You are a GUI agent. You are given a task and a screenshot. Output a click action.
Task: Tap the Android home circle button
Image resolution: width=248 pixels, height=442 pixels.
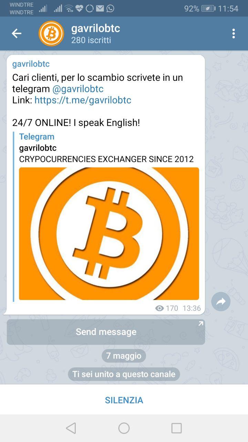[124, 428]
